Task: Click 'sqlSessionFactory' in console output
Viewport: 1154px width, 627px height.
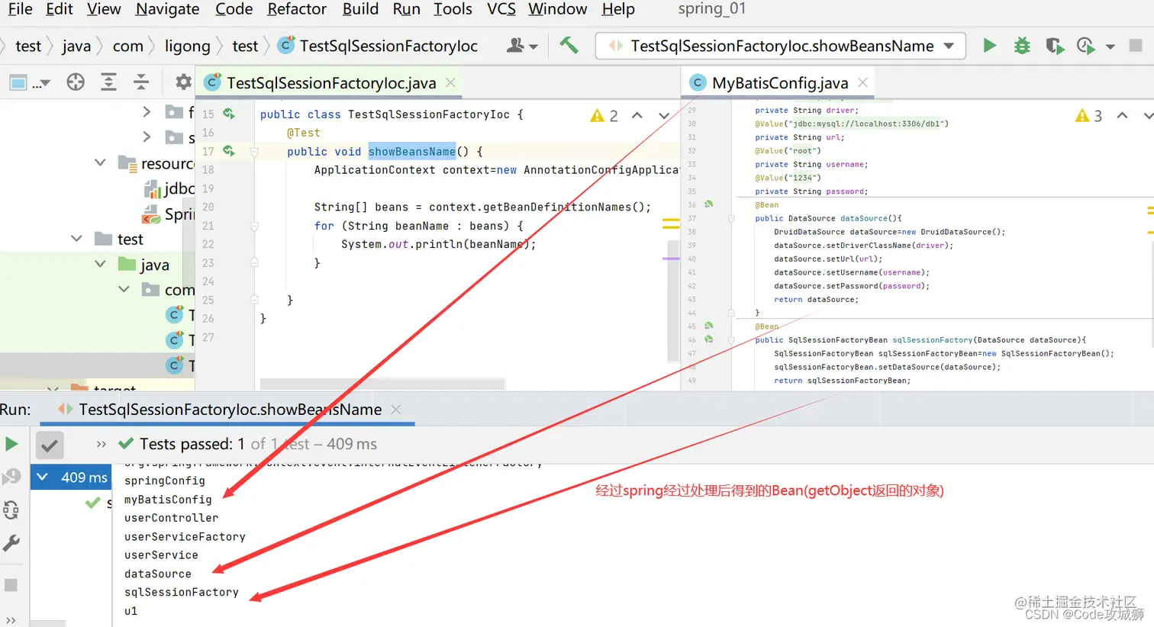Action: 182,592
